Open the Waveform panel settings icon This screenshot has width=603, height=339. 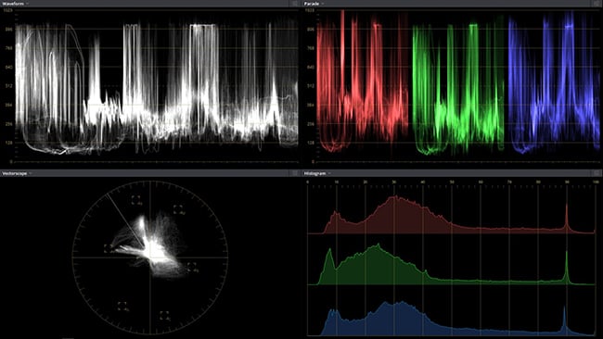[295, 4]
